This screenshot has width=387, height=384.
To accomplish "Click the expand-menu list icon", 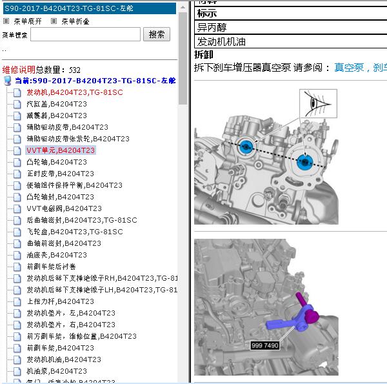I will pyautogui.click(x=6, y=21).
